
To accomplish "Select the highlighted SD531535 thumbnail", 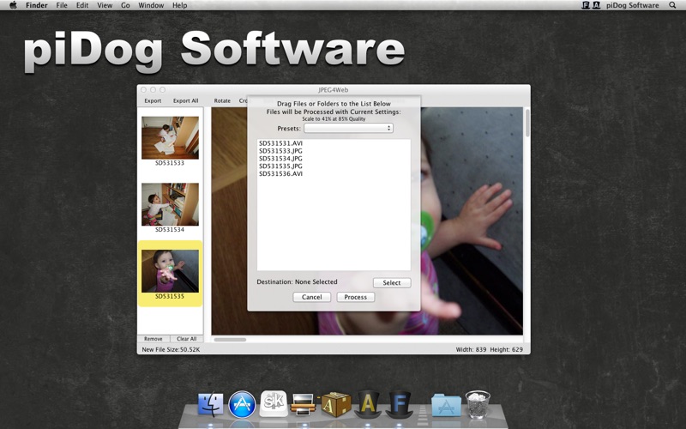I will [x=170, y=274].
